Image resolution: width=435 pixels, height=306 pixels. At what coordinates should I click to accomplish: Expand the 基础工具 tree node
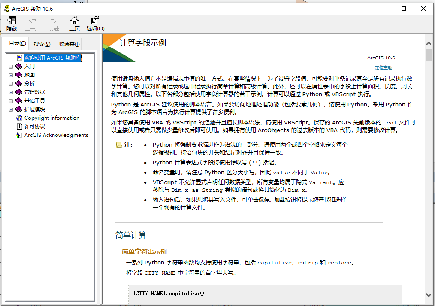[11, 101]
